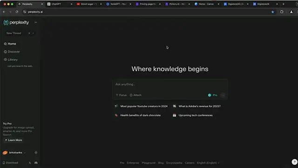The image size is (298, 168).
Task: Switch to the NoteGPT tab
Action: [118, 4]
